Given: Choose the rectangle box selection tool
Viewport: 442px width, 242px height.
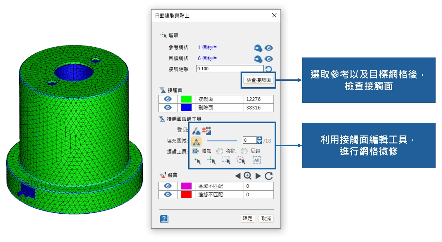Looking at the screenshot, I should pos(226,160).
